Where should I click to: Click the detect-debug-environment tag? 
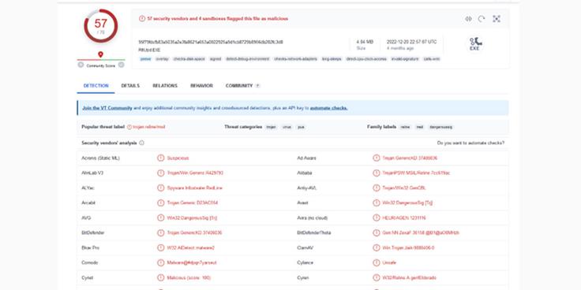[248, 59]
